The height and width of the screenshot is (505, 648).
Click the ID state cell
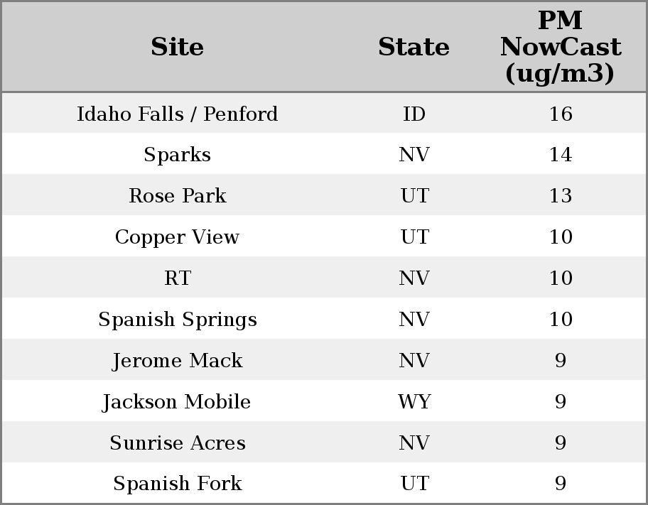(x=414, y=114)
